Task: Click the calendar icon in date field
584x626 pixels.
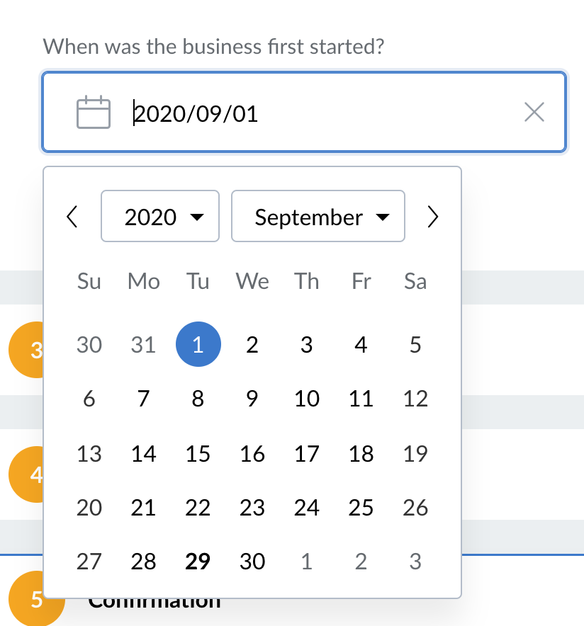Action: point(93,112)
